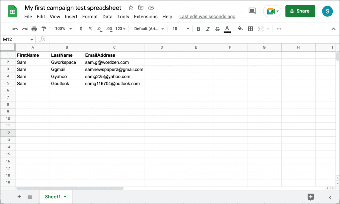Image resolution: width=340 pixels, height=204 pixels.
Task: Collapse the menu header with chevron
Action: pos(333,29)
